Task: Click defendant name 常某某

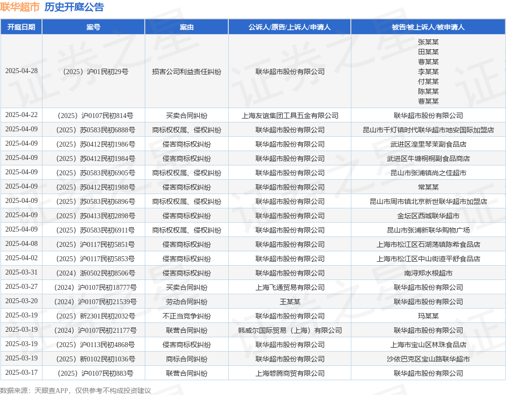Action: pyautogui.click(x=428, y=187)
